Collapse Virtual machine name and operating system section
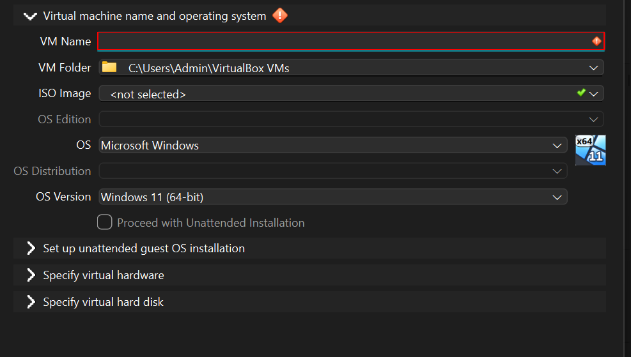Image resolution: width=631 pixels, height=357 pixels. tap(30, 16)
